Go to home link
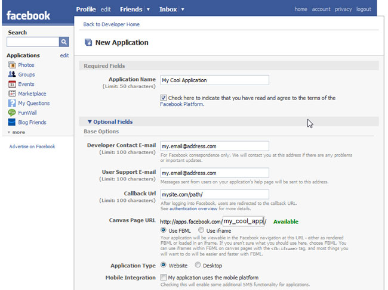This screenshot has height=290, width=388. [x=301, y=9]
